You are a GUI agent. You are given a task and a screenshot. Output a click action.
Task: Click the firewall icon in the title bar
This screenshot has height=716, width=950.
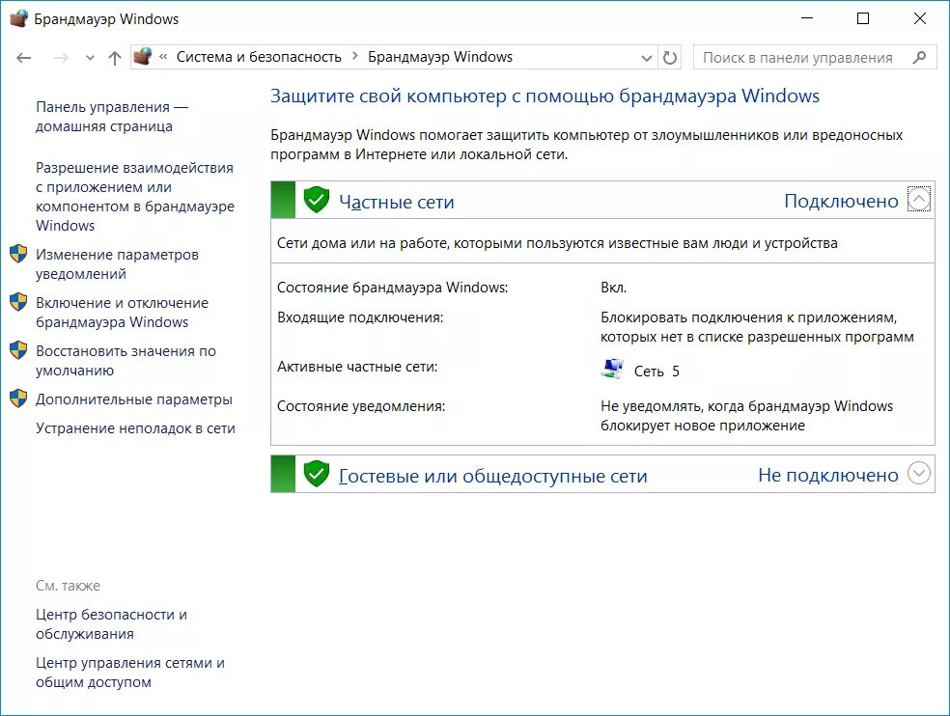pyautogui.click(x=18, y=18)
